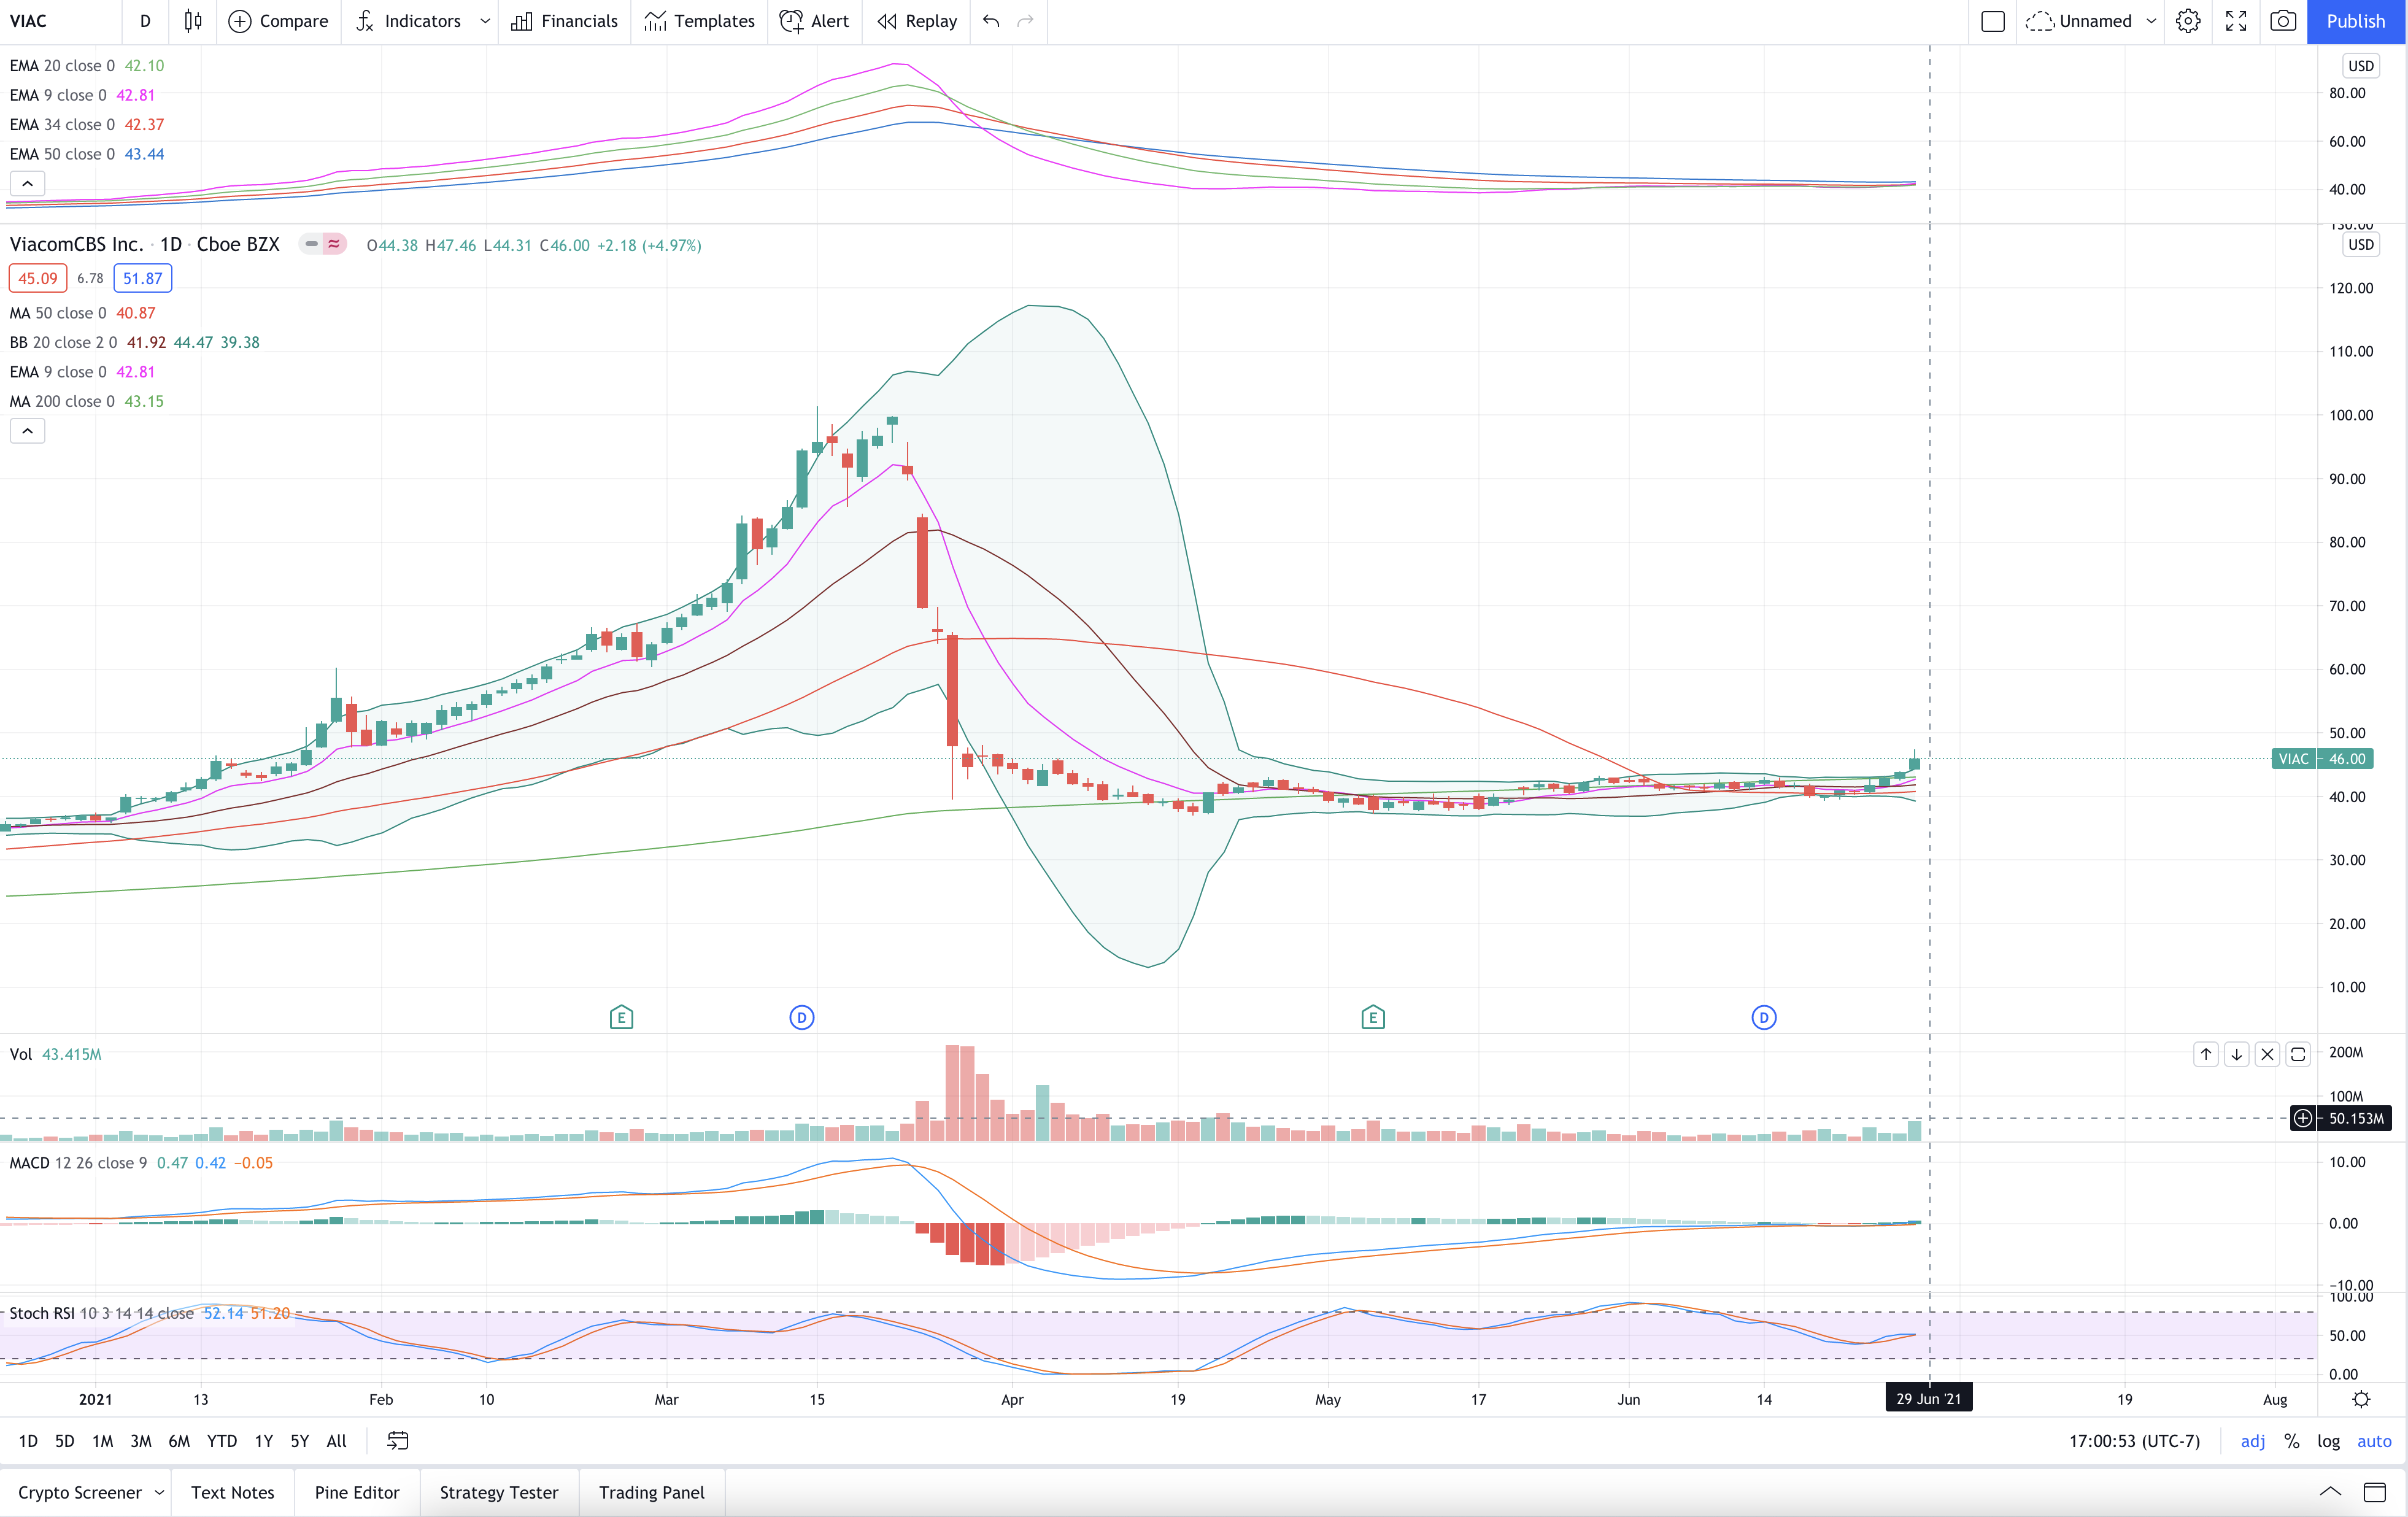Open chart settings gear icon
The height and width of the screenshot is (1517, 2408).
click(x=2188, y=21)
